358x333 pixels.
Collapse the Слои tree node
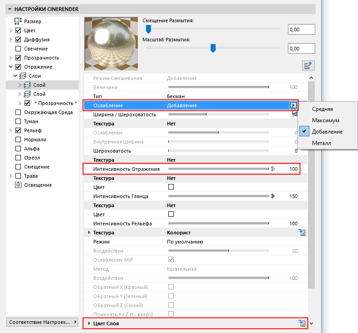pyautogui.click(x=15, y=76)
